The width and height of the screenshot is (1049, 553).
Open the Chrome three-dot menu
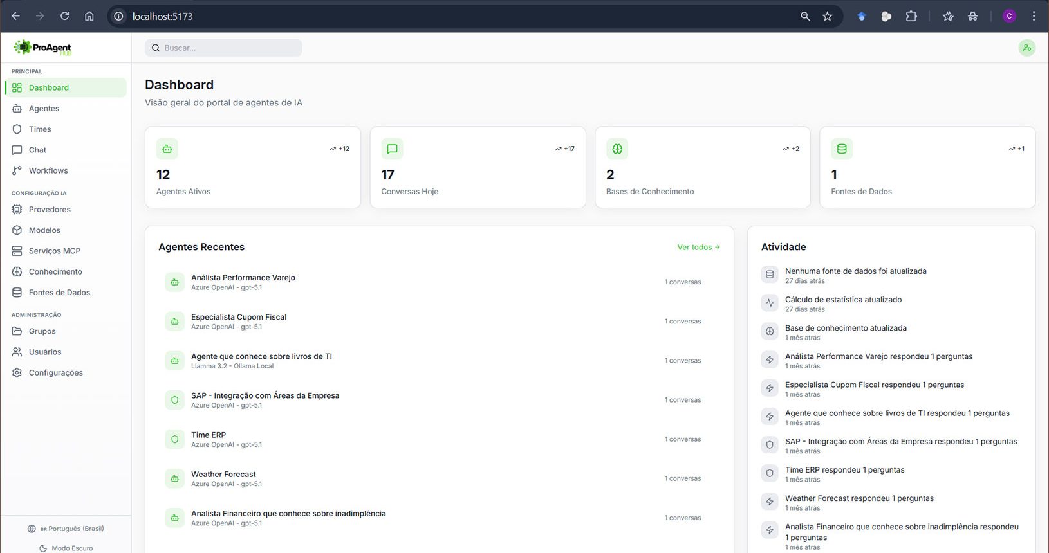[x=1034, y=16]
